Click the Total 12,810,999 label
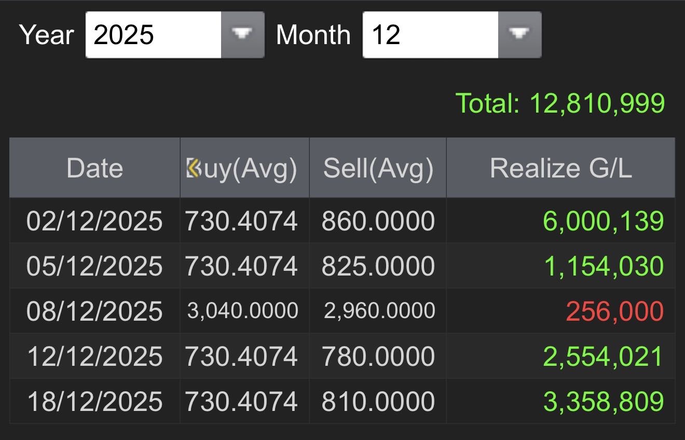The height and width of the screenshot is (440, 685). click(560, 103)
